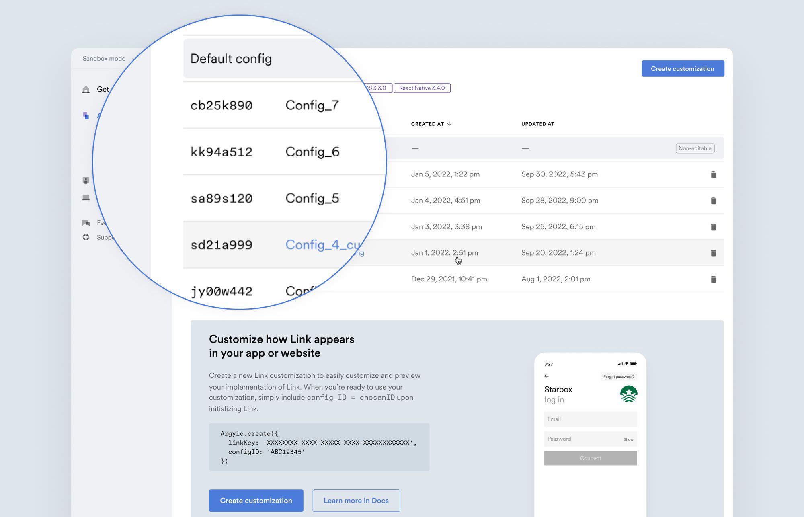This screenshot has width=804, height=517.
Task: Open the Getting Started home icon
Action: (86, 89)
